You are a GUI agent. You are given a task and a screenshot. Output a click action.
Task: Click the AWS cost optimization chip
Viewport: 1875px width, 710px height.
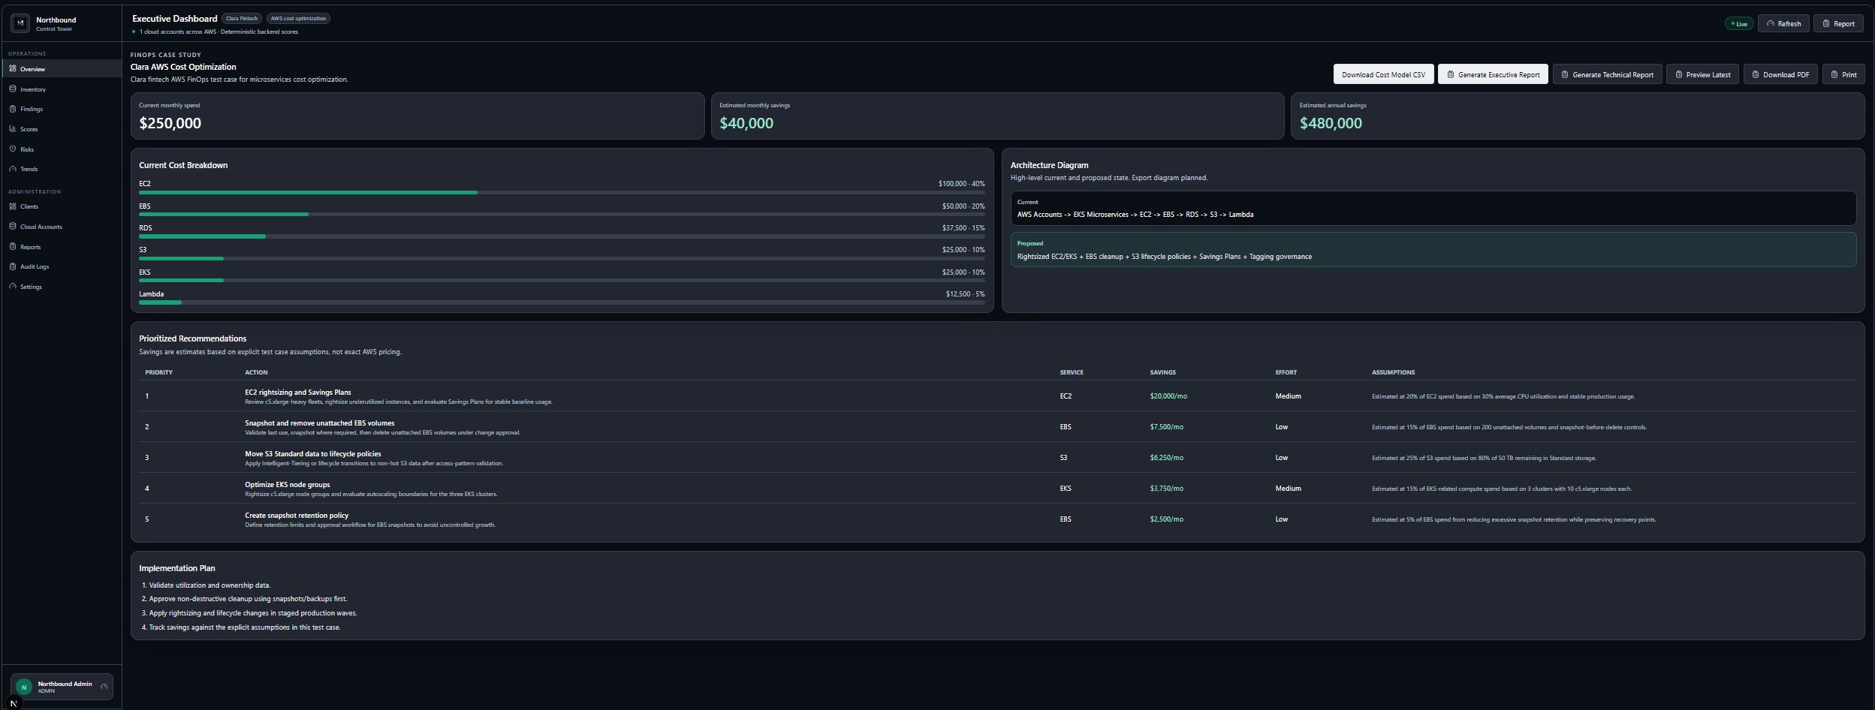pyautogui.click(x=298, y=18)
